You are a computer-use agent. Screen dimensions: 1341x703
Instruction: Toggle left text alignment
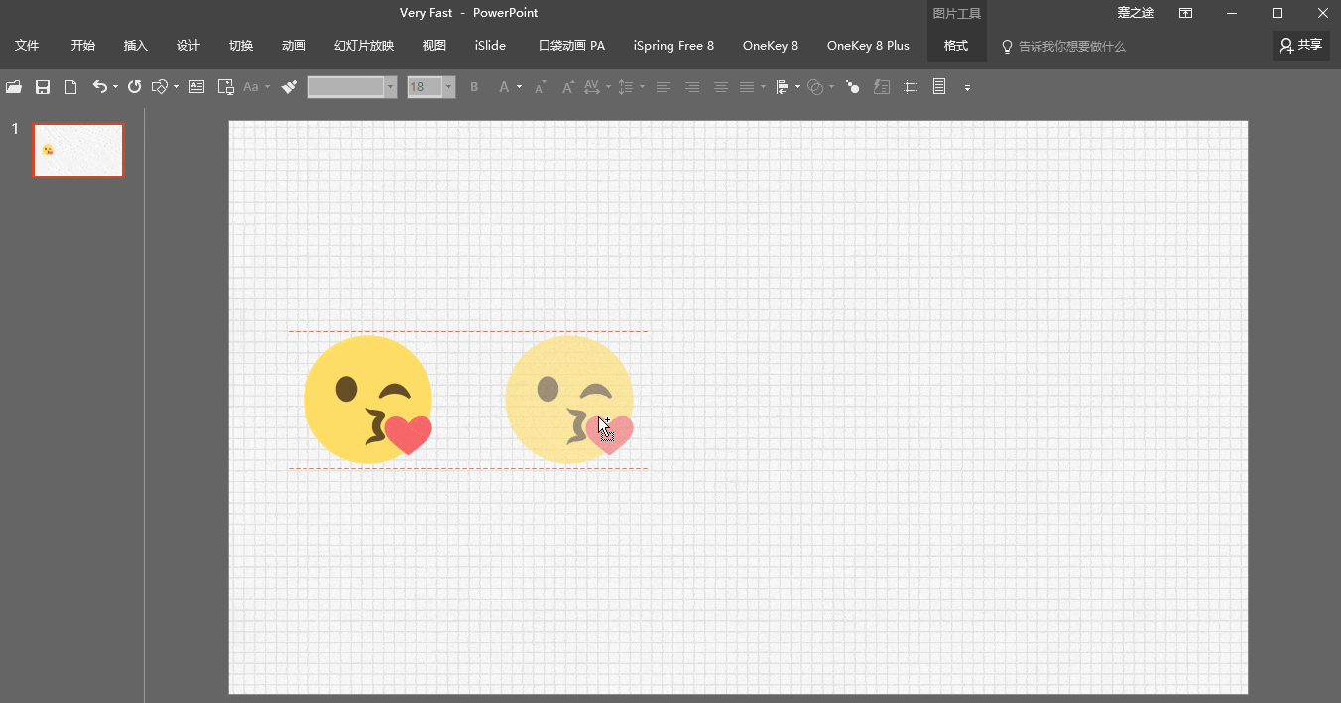point(664,87)
